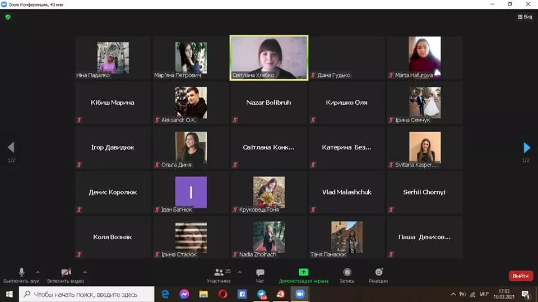Click the green encryption shield icon
This screenshot has height=302, width=538.
pyautogui.click(x=8, y=17)
